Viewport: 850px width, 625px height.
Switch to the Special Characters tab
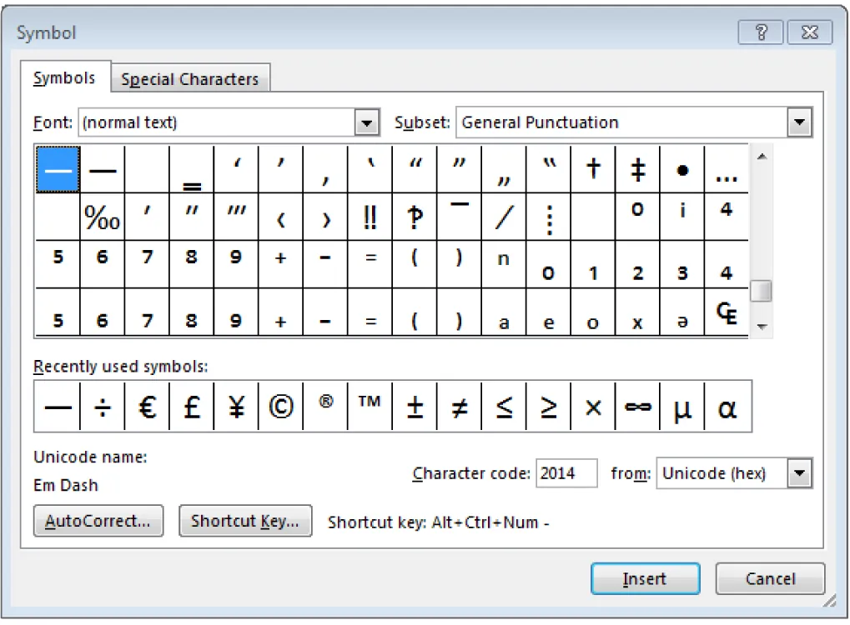tap(189, 77)
